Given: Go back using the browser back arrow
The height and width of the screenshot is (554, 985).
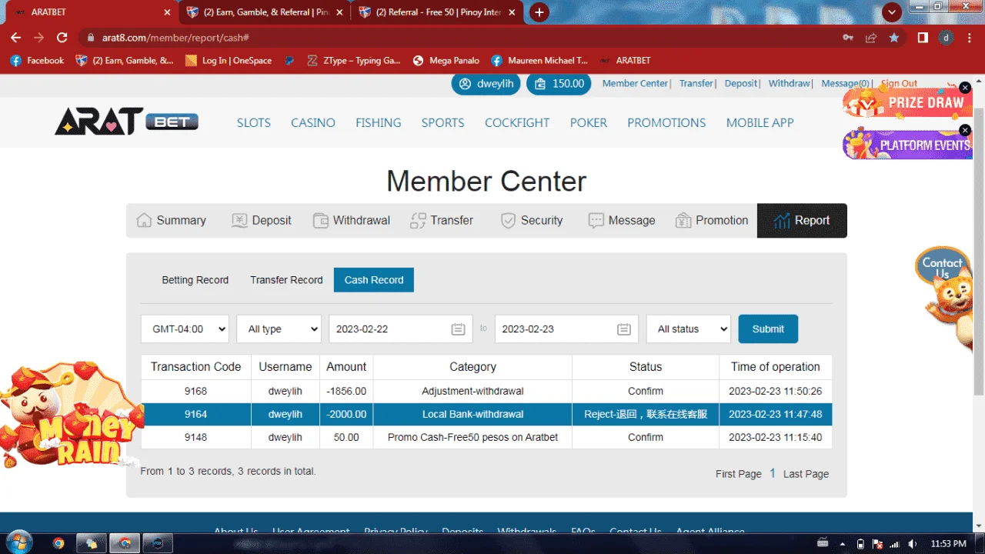Looking at the screenshot, I should [x=15, y=38].
